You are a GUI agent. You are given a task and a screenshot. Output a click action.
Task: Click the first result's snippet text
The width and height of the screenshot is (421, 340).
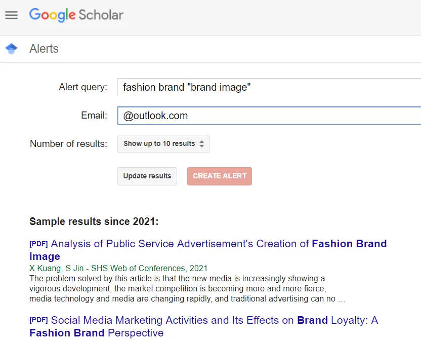coord(187,289)
